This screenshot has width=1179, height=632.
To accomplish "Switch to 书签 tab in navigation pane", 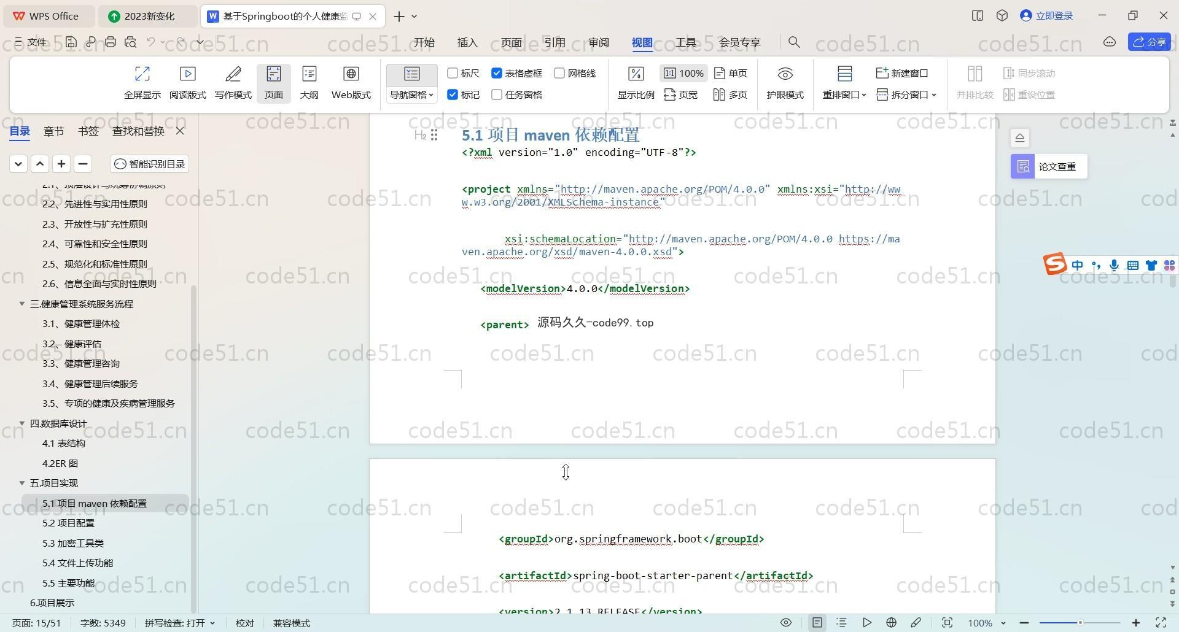I will [88, 131].
